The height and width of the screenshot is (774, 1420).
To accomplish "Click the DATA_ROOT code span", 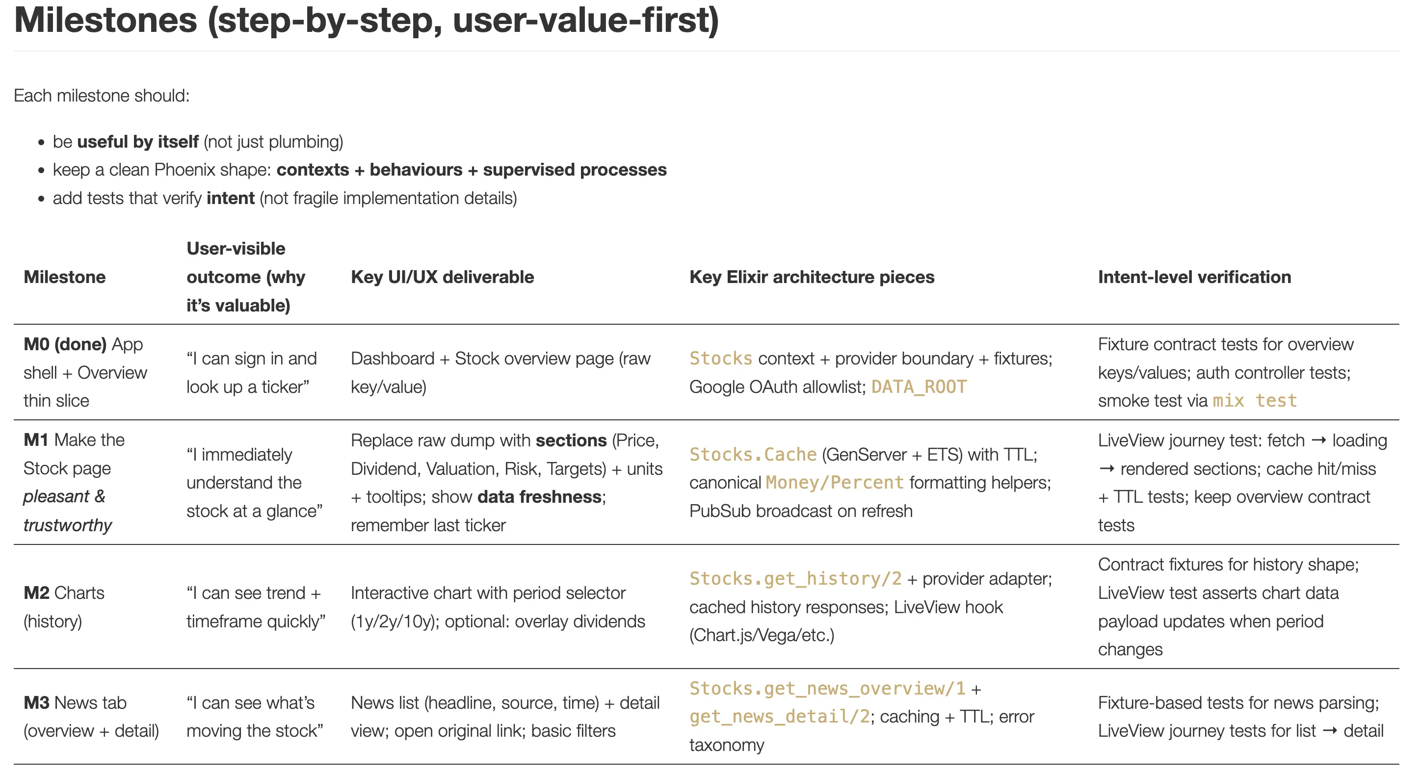I will [x=919, y=387].
